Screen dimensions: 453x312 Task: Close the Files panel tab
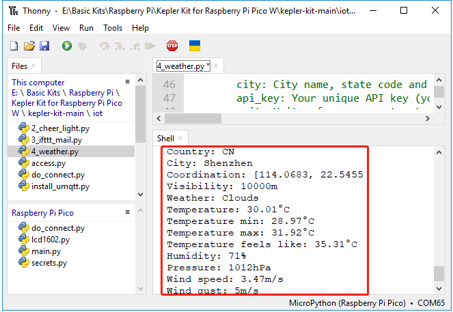33,66
